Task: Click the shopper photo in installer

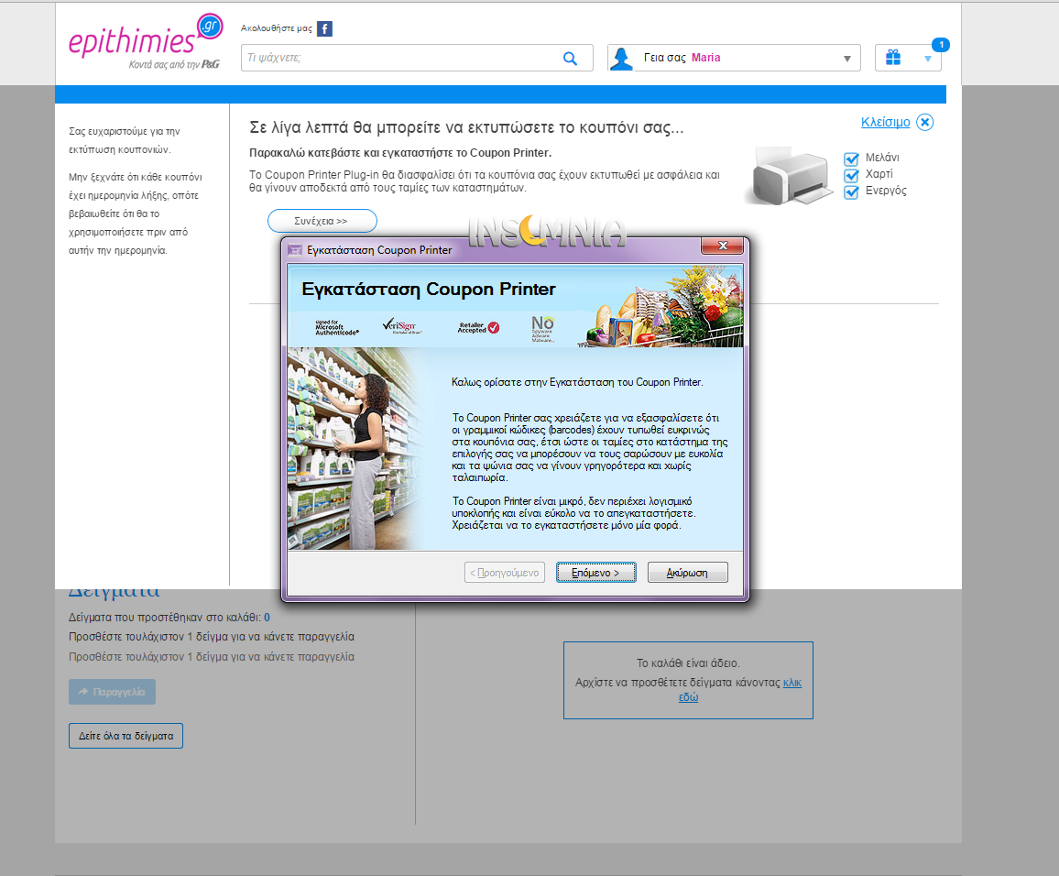Action: tap(356, 448)
